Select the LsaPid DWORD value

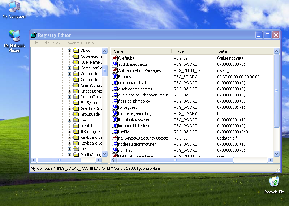pos(124,132)
